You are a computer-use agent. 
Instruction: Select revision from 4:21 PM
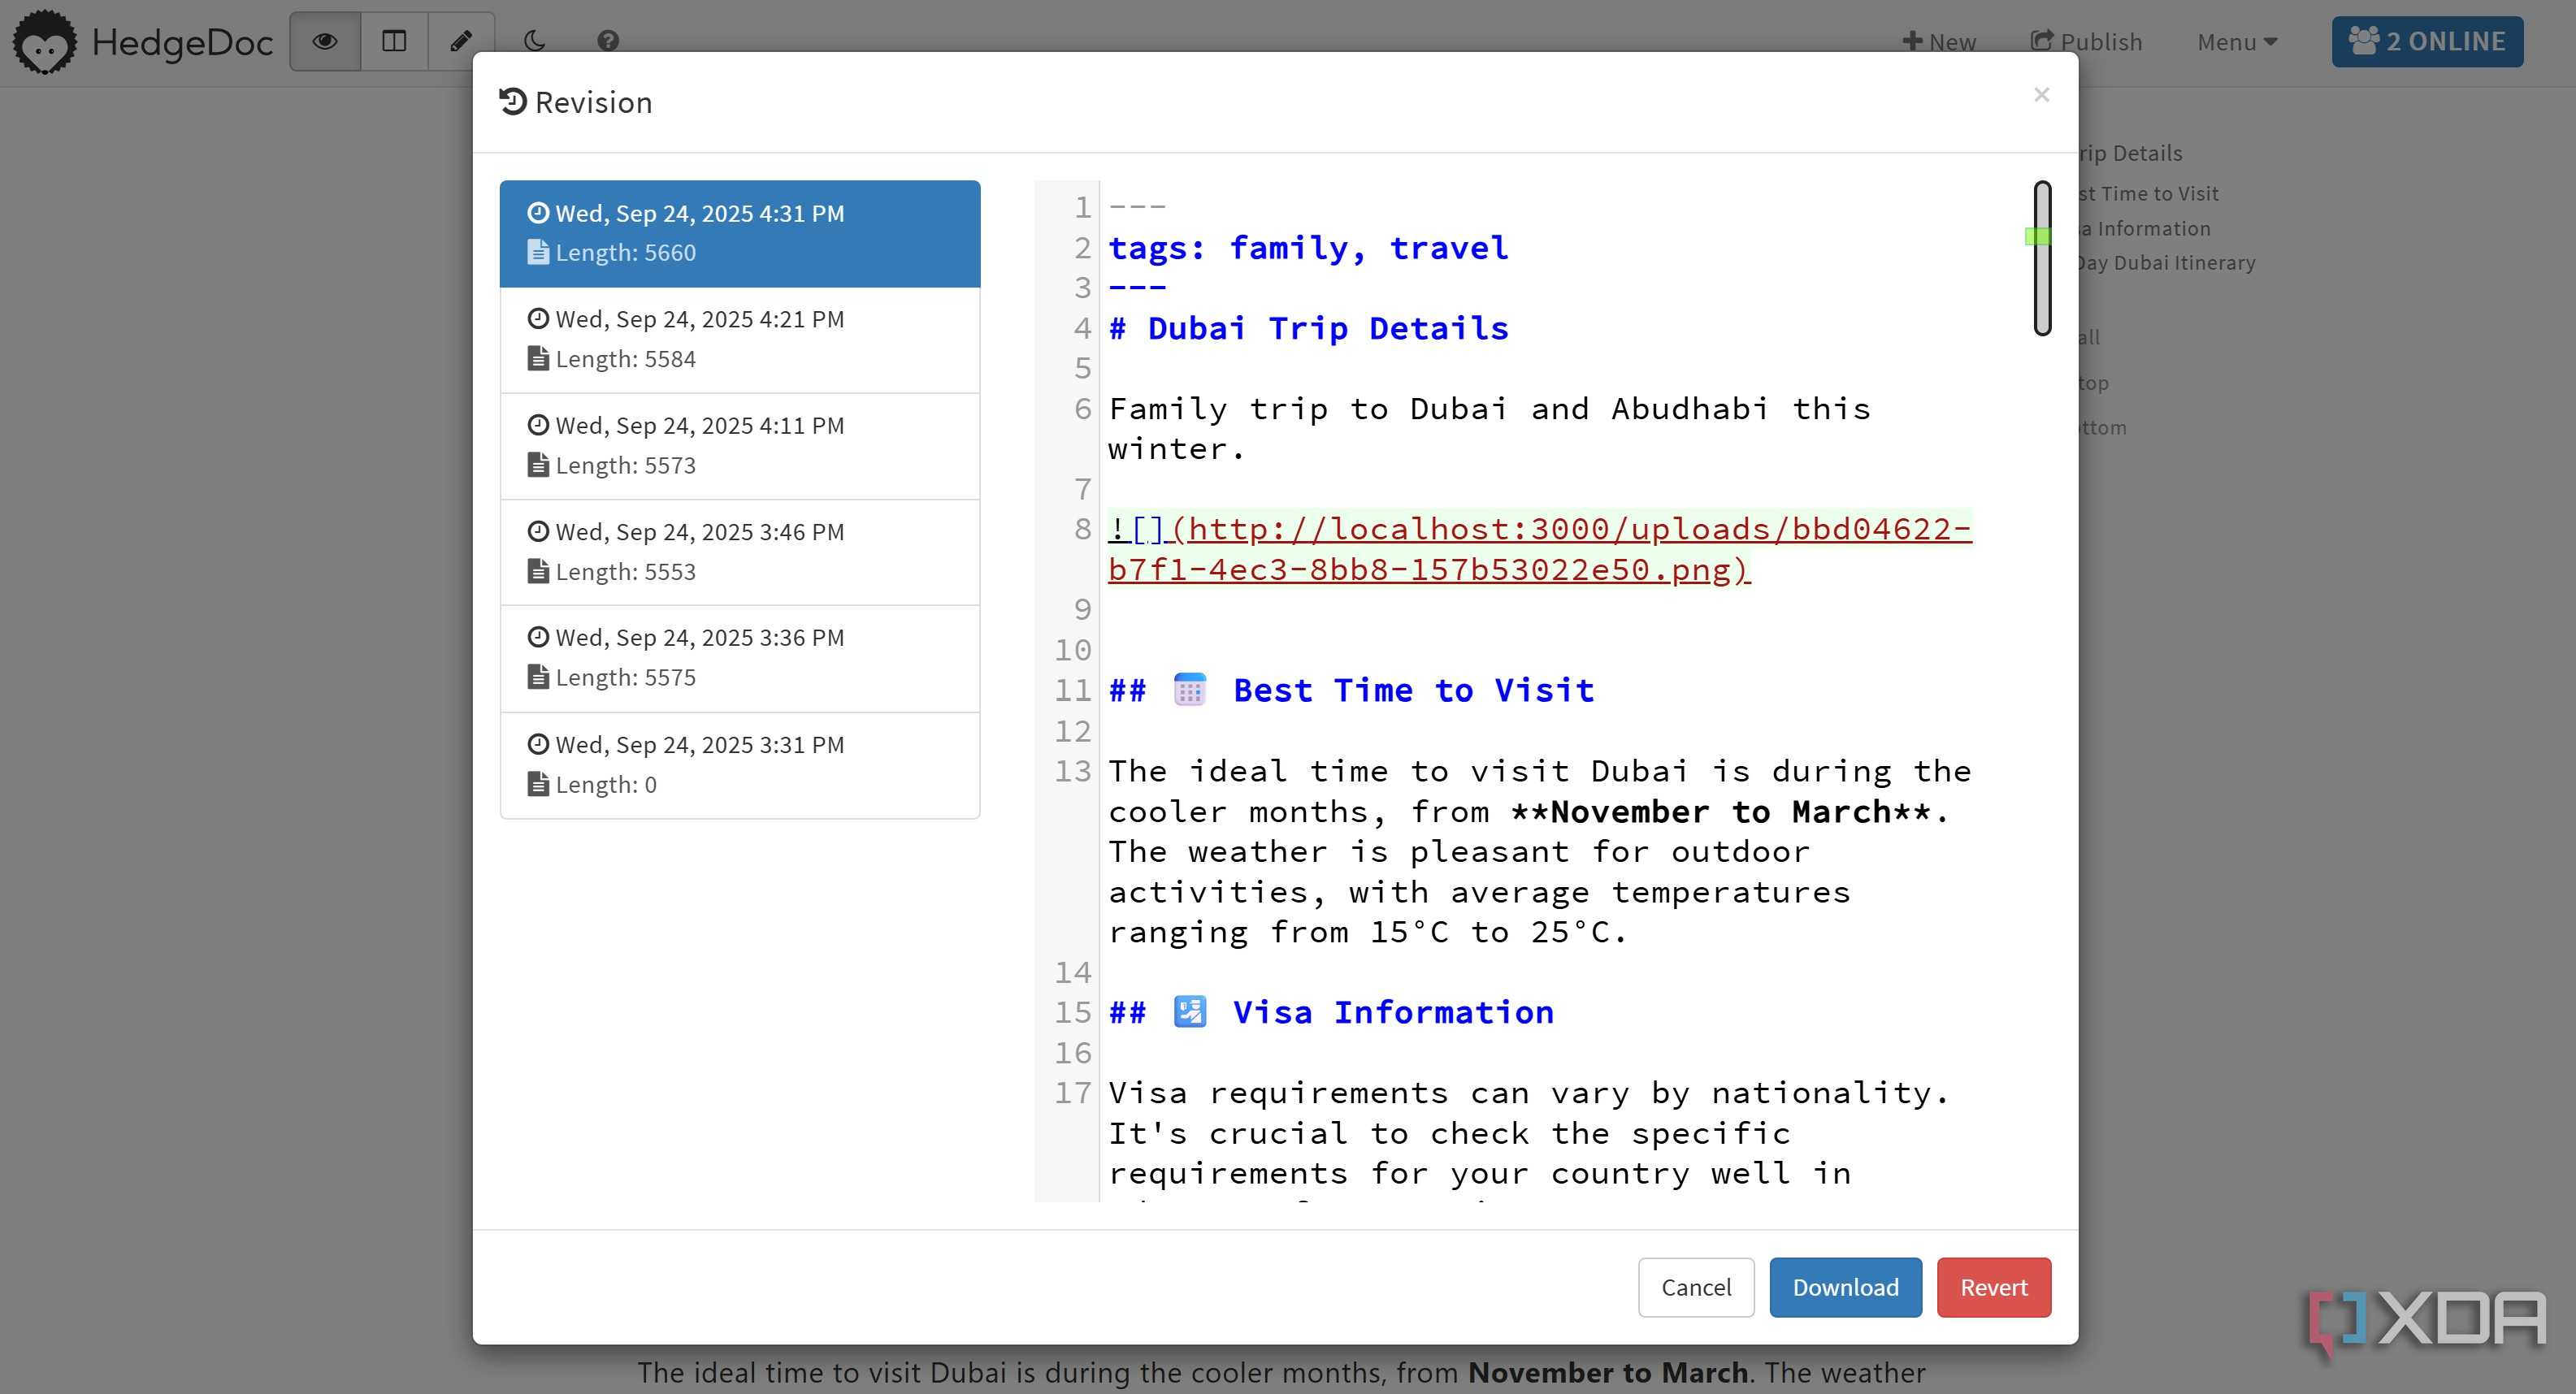740,339
